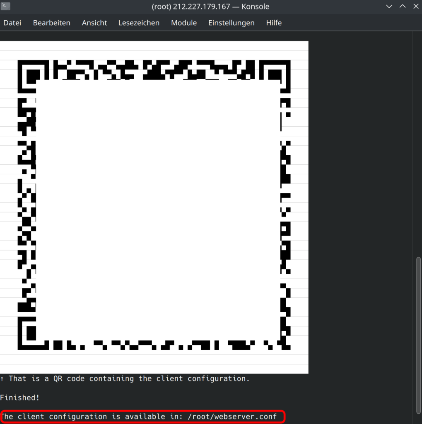Click the terminal vertical scrollbar handle

(419, 335)
